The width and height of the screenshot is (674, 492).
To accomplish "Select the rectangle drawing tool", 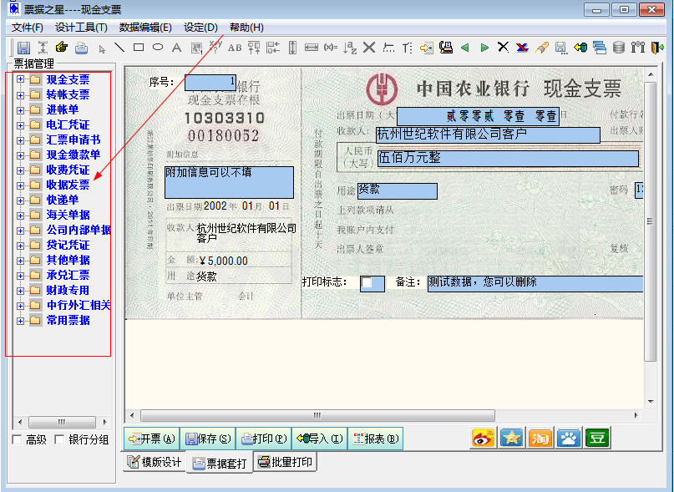I will [139, 48].
